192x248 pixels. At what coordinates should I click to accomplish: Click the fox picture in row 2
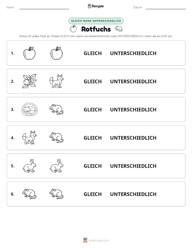pyautogui.click(x=57, y=81)
